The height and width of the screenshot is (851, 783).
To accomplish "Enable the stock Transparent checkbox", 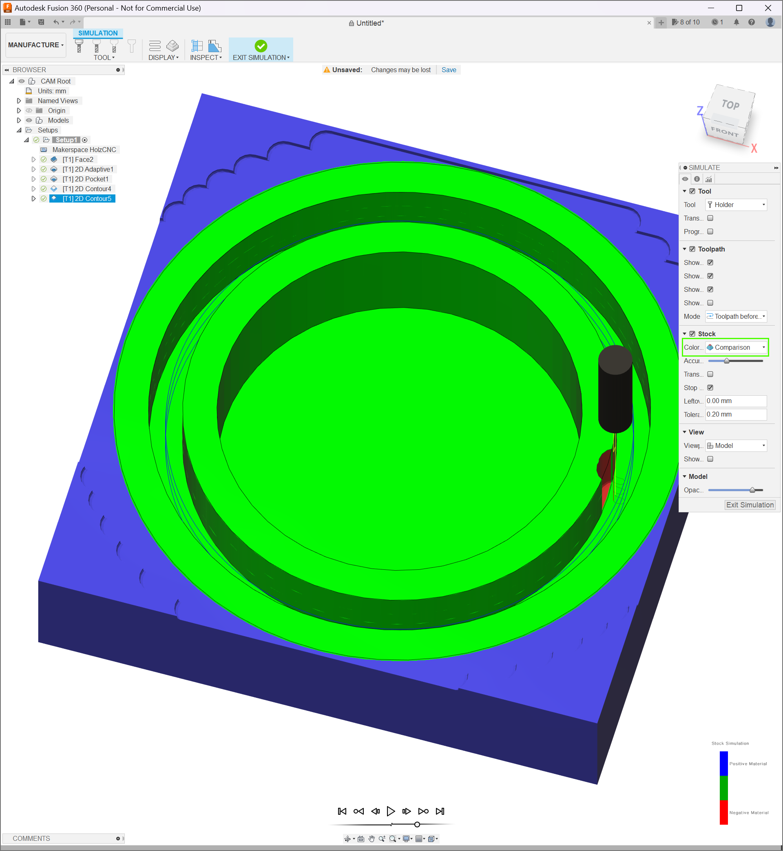I will [710, 374].
